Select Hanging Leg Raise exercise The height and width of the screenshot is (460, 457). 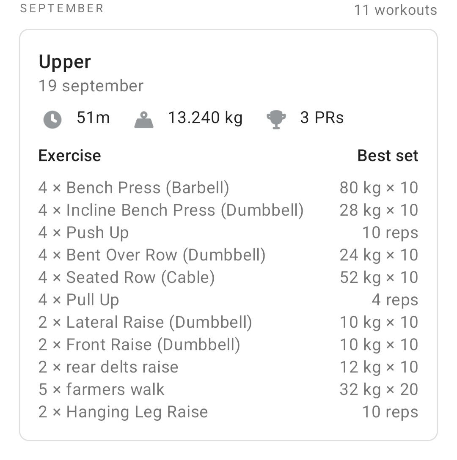[x=123, y=412]
